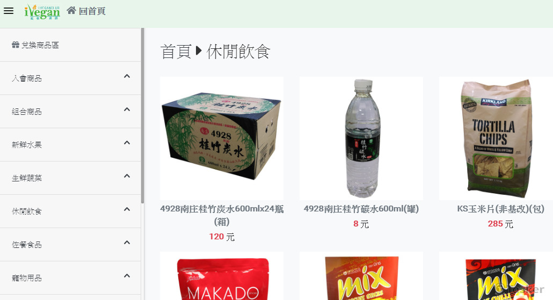Image resolution: width=553 pixels, height=300 pixels.
Task: Expand the 寵物用品 chevron
Action: [127, 276]
